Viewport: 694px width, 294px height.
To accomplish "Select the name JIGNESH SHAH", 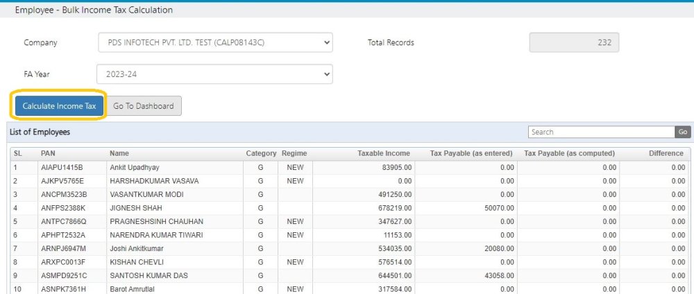I will [x=136, y=208].
